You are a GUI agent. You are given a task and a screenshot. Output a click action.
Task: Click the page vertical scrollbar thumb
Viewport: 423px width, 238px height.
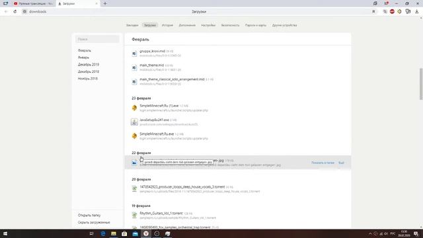[x=421, y=84]
